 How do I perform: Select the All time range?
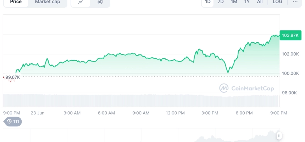[x=260, y=2]
